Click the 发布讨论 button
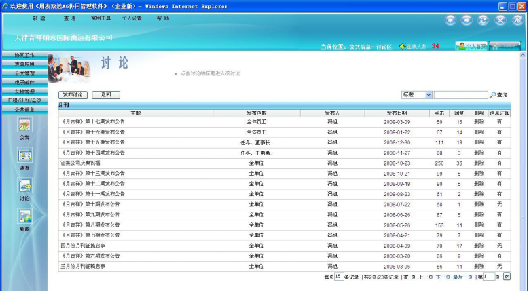 click(x=73, y=95)
